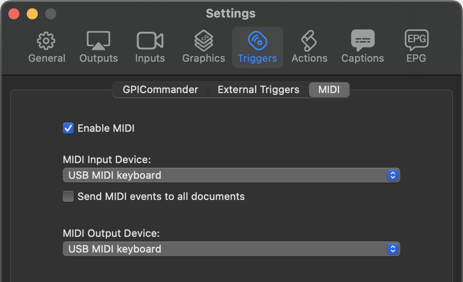
Task: Select the Triggers icon
Action: click(257, 41)
